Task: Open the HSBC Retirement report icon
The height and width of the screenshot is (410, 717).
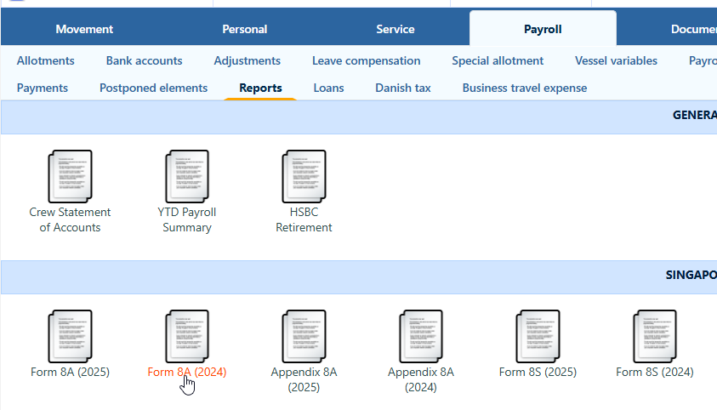Action: point(304,176)
